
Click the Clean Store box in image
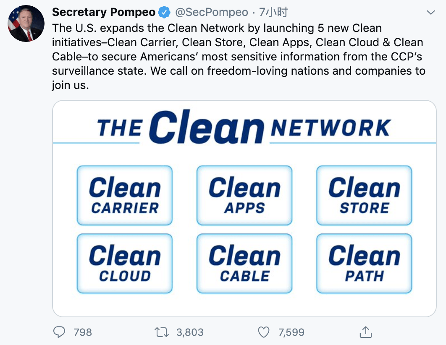pyautogui.click(x=364, y=196)
